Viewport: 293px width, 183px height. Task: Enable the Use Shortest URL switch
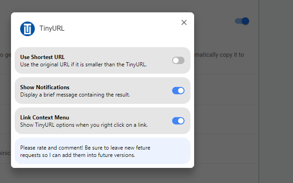coord(178,60)
